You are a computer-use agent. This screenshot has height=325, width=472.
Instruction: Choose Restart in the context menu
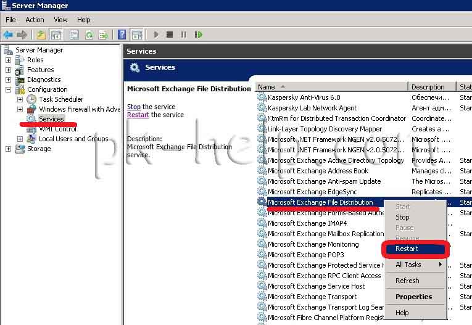415,249
